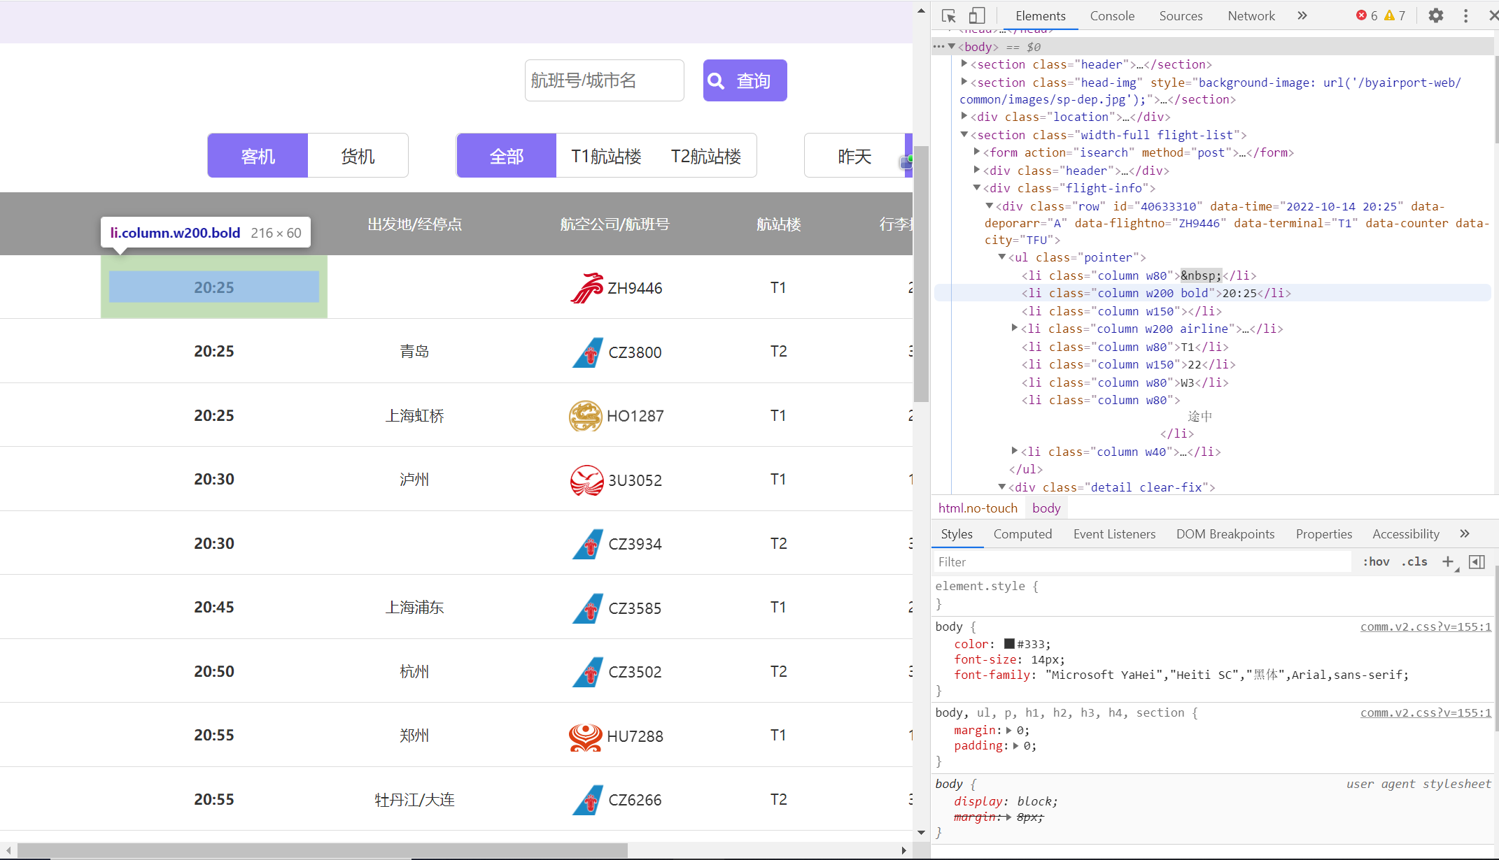Screen dimensions: 1499x860
Task: Show more DevTools panel tabs chevron
Action: [1302, 15]
